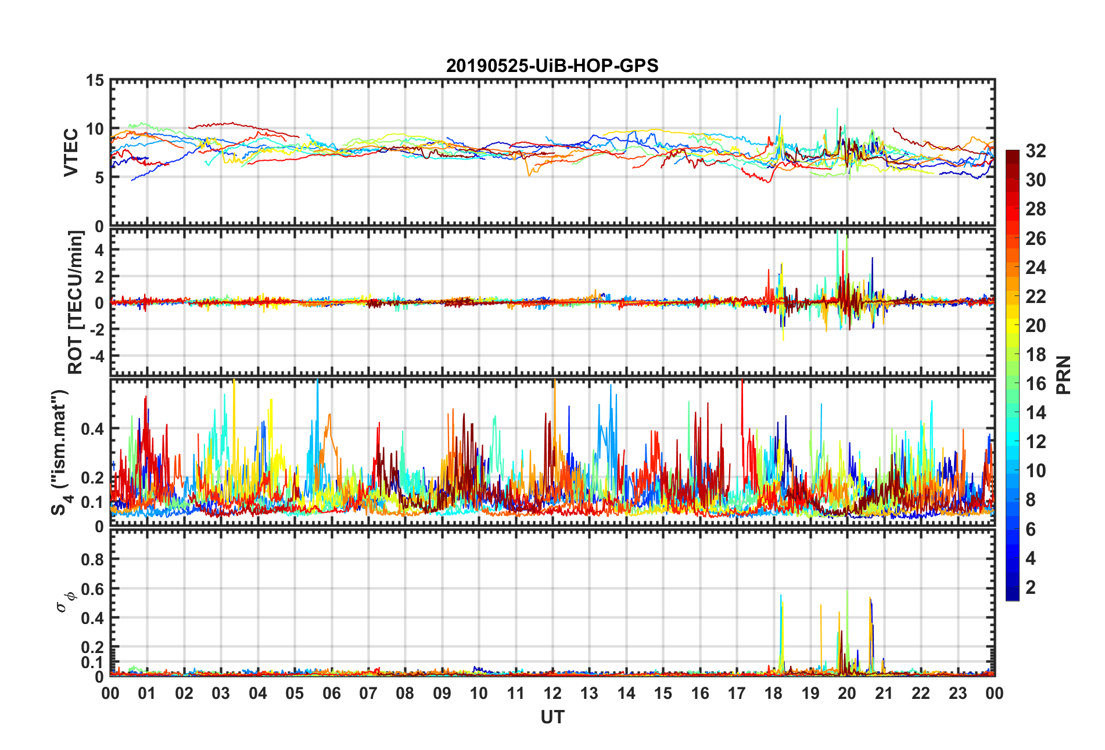The image size is (1105, 750).
Task: Click the UT x-axis label
Action: click(552, 717)
